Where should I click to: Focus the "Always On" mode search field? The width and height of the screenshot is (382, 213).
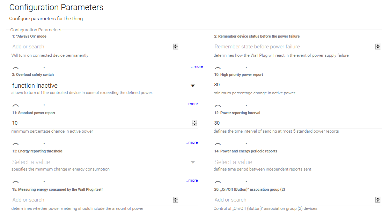point(91,47)
